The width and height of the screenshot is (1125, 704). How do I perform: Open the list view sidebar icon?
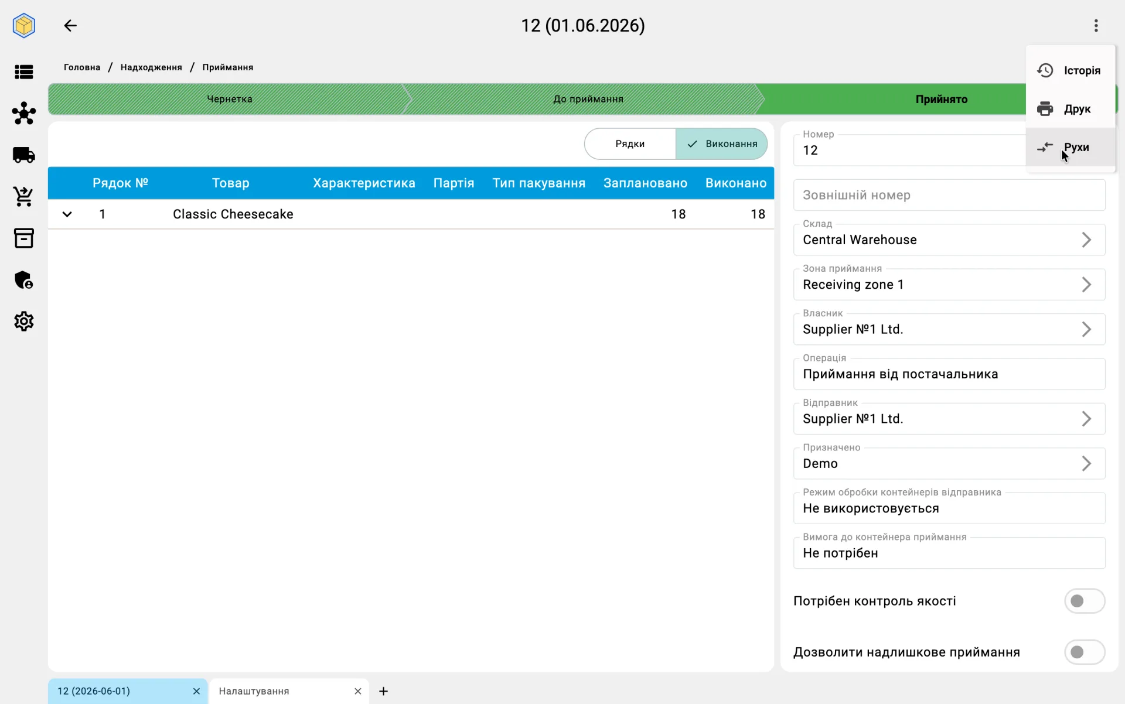tap(24, 72)
